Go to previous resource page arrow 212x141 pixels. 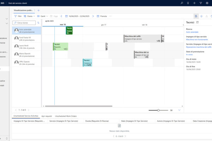16,110
